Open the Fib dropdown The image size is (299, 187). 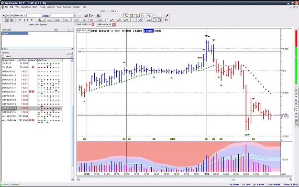(x=114, y=11)
